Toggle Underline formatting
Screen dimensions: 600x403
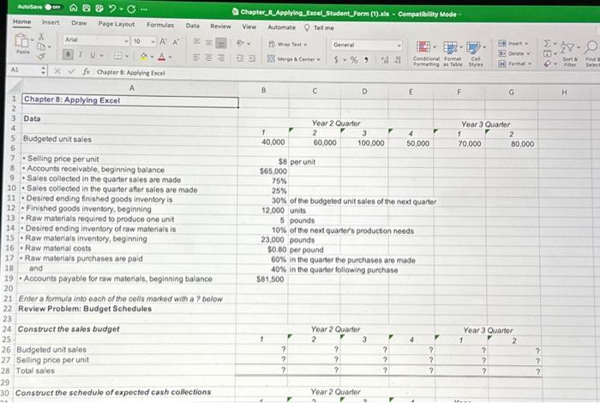(x=93, y=55)
